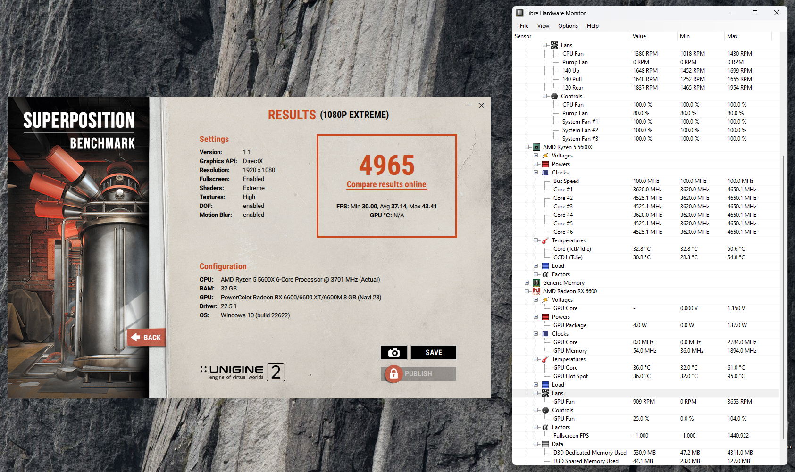
Task: Click the Publish button
Action: pos(418,374)
